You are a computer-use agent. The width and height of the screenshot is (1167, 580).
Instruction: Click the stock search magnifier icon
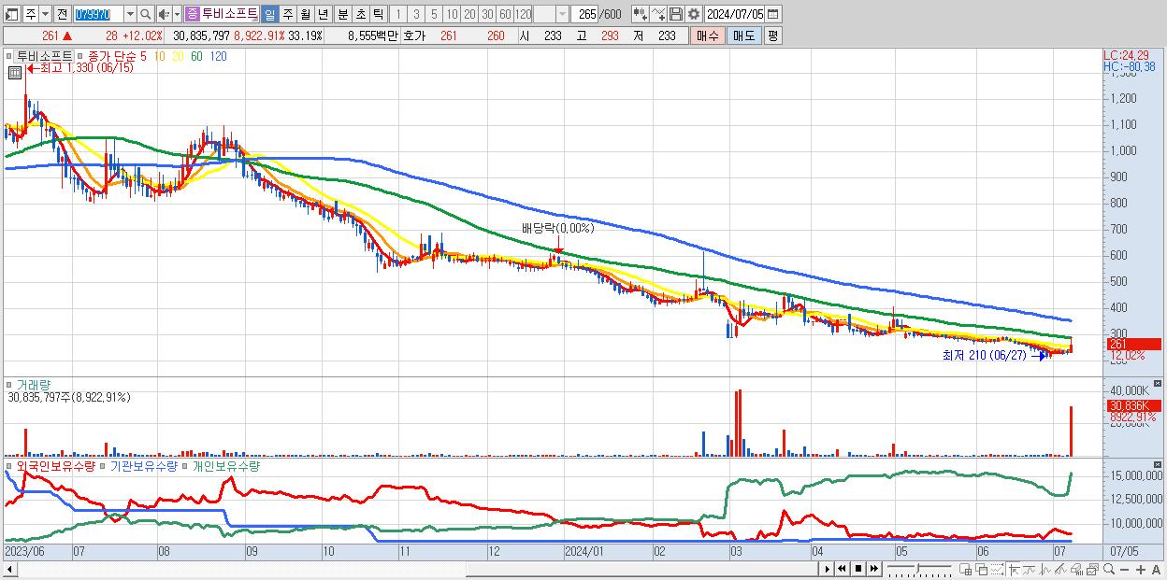[145, 14]
